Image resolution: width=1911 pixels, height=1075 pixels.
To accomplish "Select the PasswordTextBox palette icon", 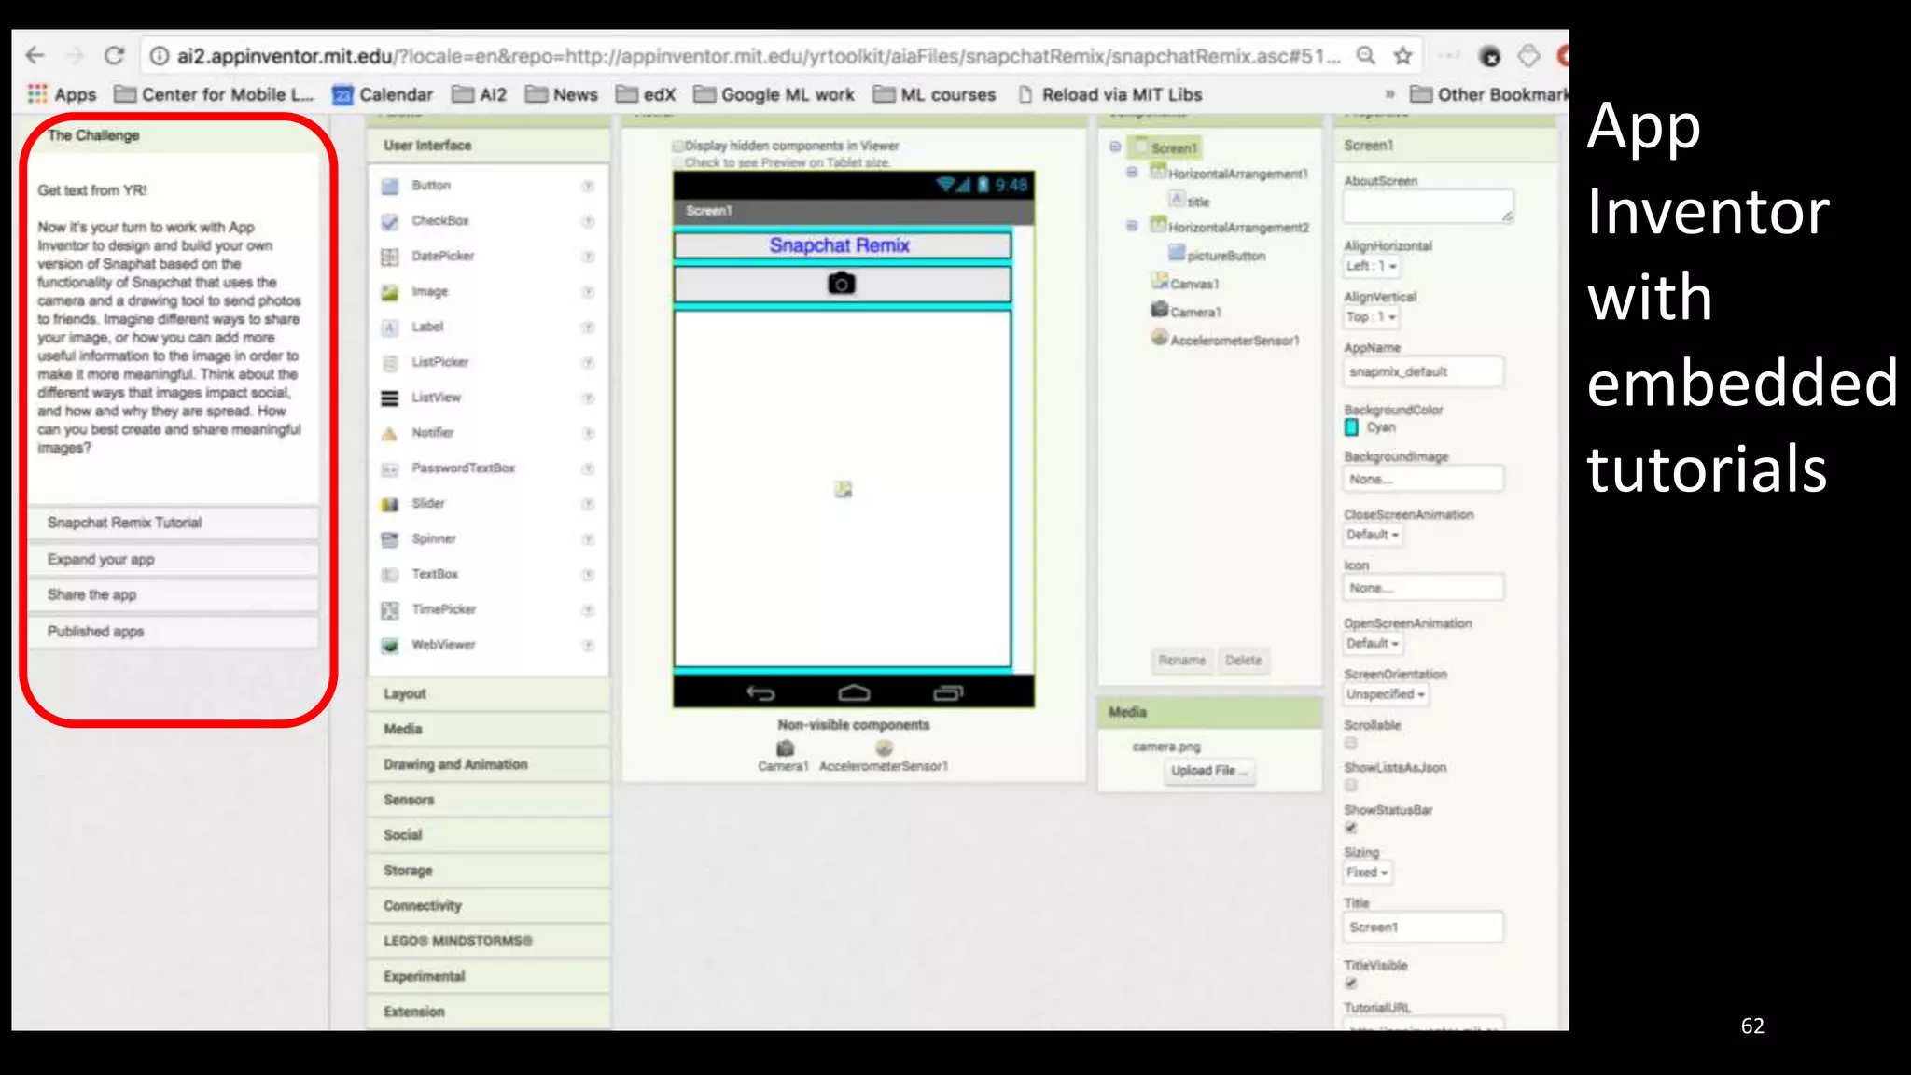I will click(390, 468).
